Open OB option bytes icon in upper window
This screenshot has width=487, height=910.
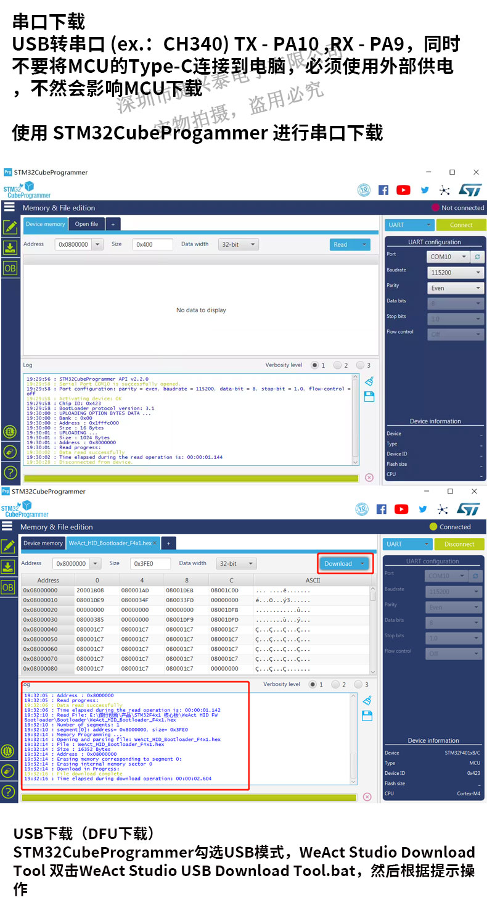(10, 268)
